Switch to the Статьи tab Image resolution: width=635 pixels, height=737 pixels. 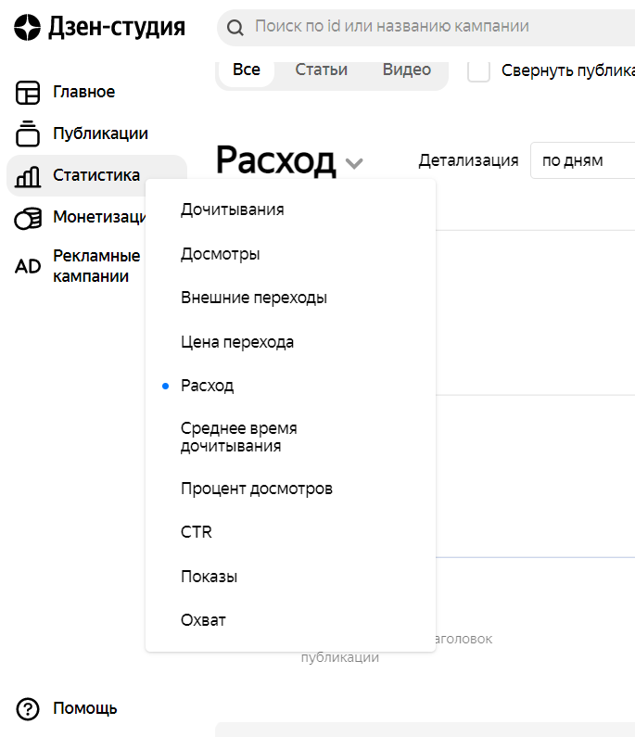tap(321, 70)
